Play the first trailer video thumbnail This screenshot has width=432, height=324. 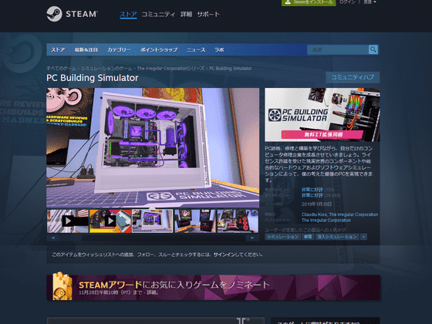68,221
